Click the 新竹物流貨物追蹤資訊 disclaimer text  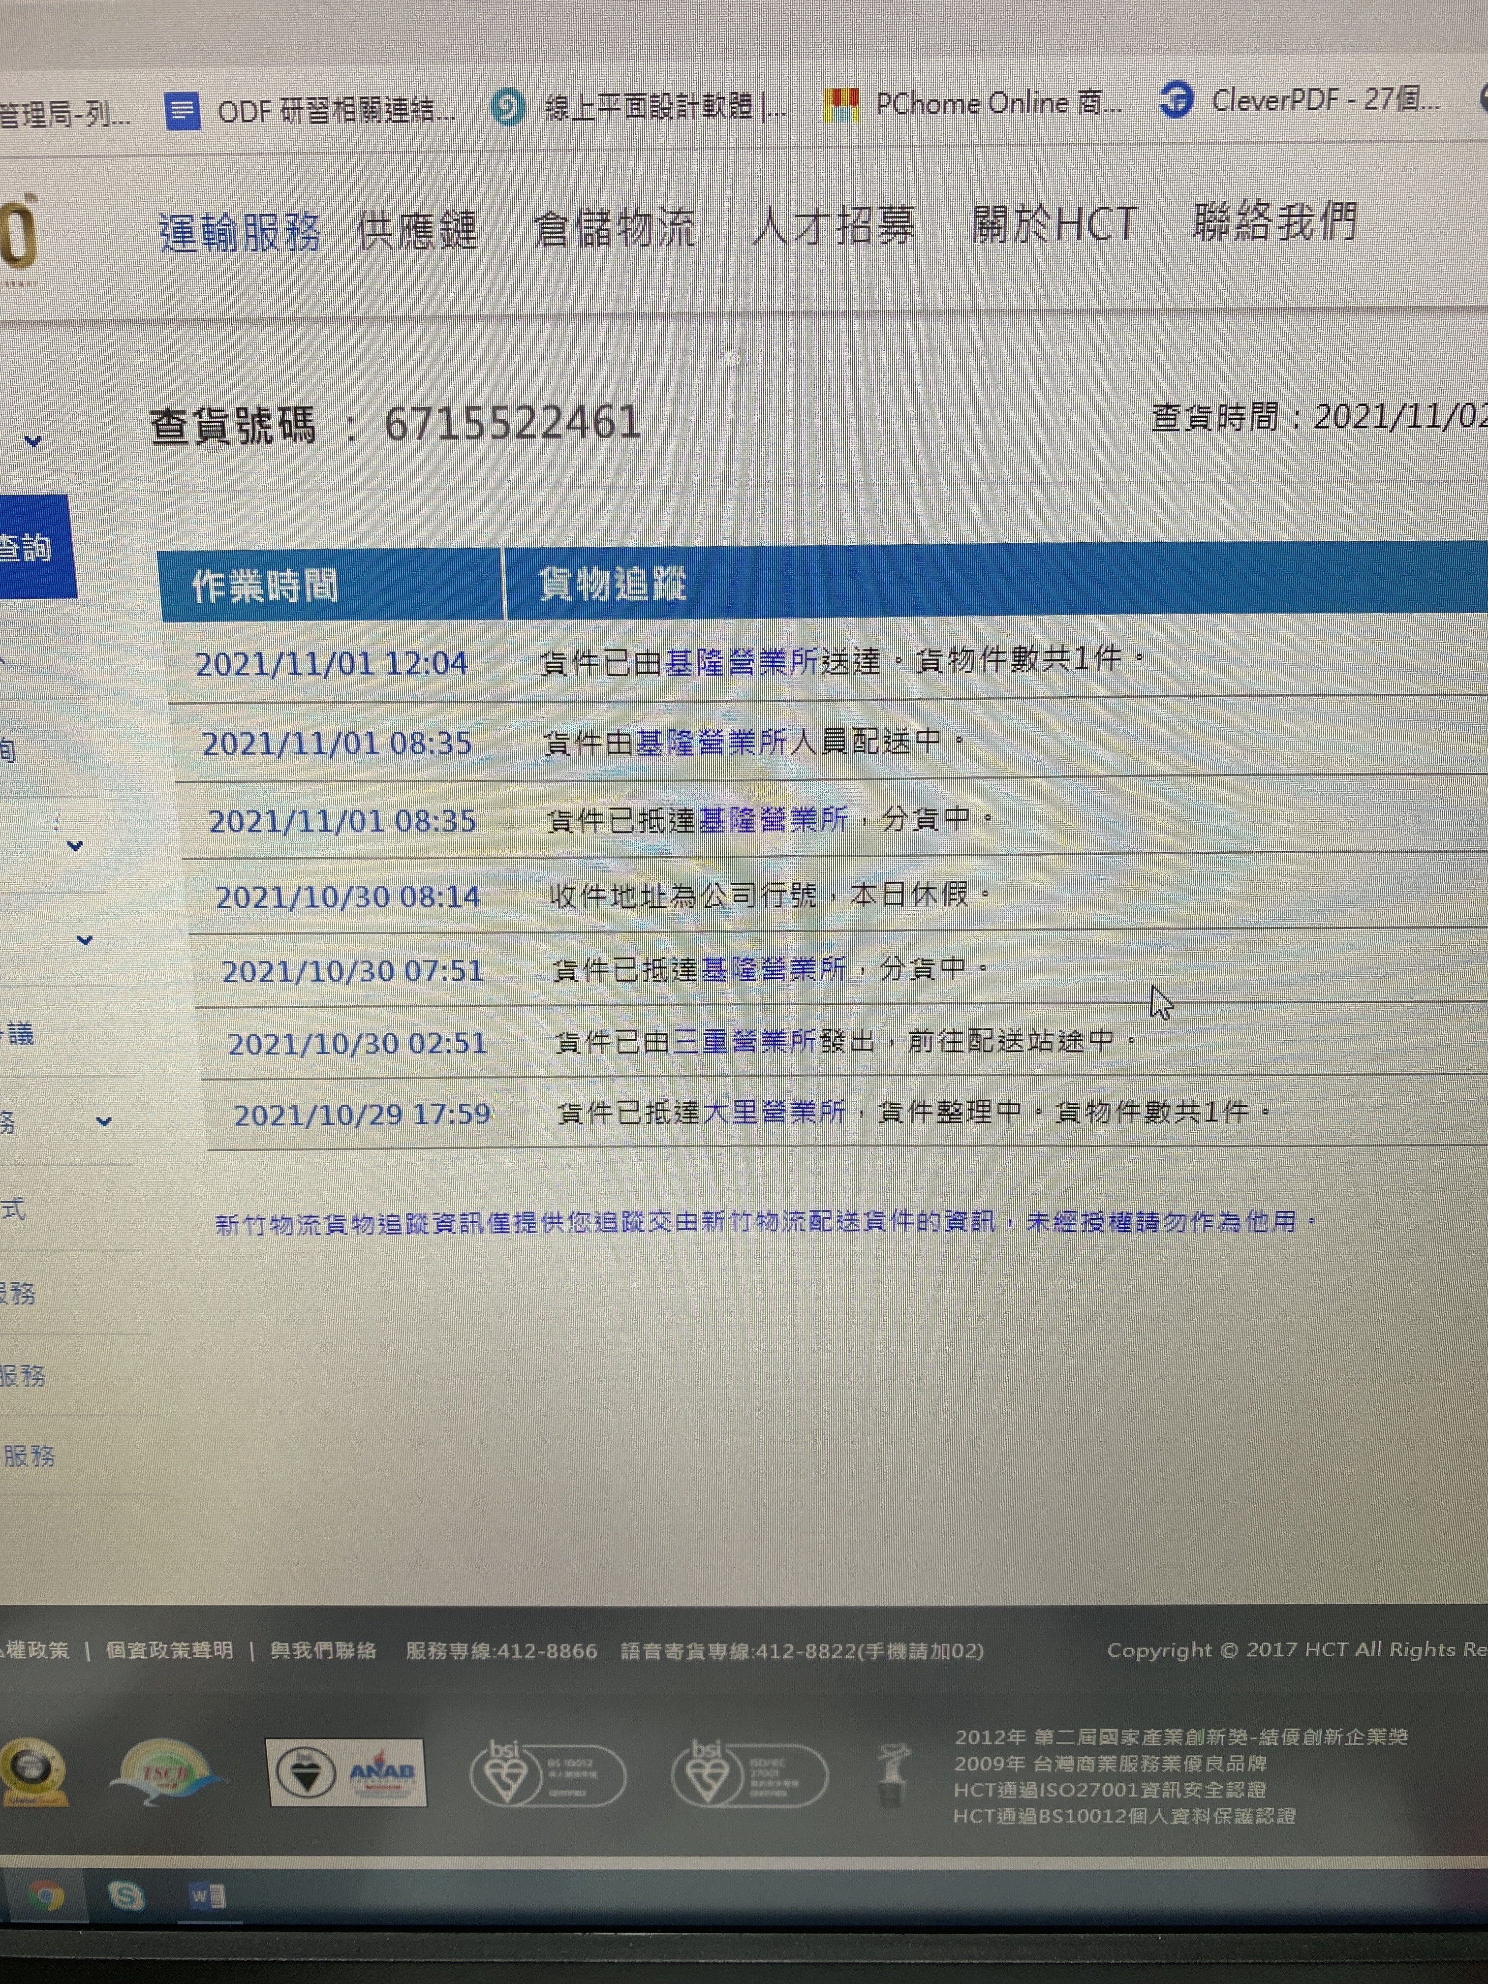pos(766,1222)
